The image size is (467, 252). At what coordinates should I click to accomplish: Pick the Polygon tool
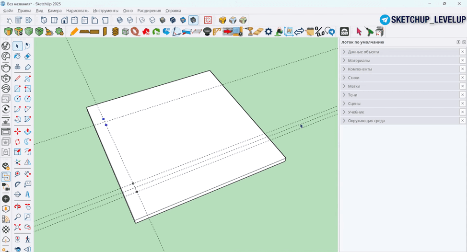(x=27, y=99)
